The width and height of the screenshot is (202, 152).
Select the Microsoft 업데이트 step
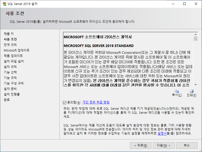(17, 50)
